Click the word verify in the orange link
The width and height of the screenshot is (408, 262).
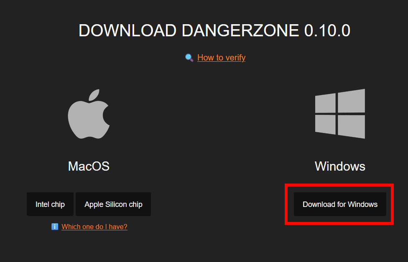coord(235,58)
